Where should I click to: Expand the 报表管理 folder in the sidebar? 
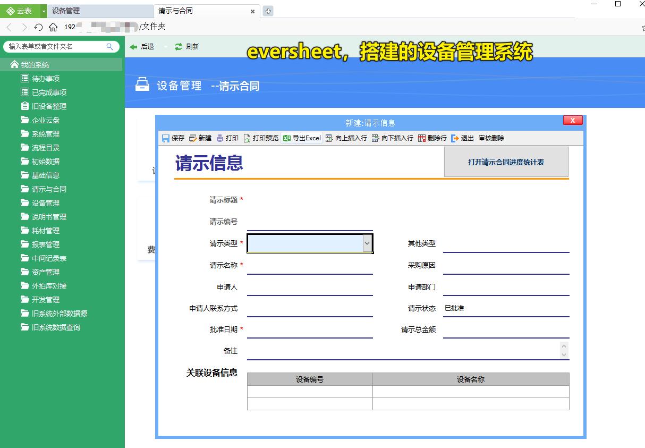[x=45, y=244]
